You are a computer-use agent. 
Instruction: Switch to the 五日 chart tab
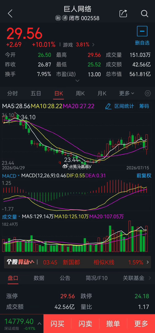pos(36,93)
